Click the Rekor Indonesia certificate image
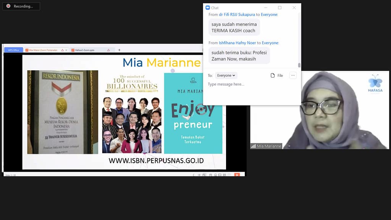The height and width of the screenshot is (220, 391). click(x=63, y=112)
